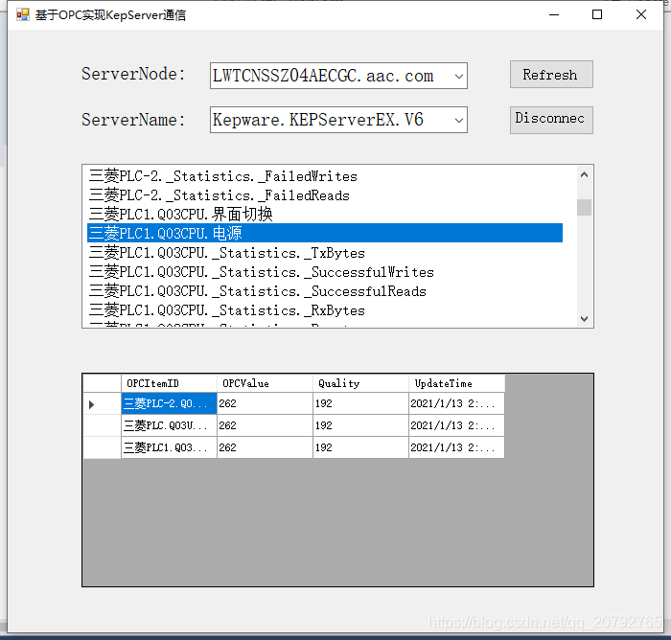Click the 三菱PLC.Q03U... grid cell
This screenshot has height=640, width=671.
pyautogui.click(x=169, y=425)
